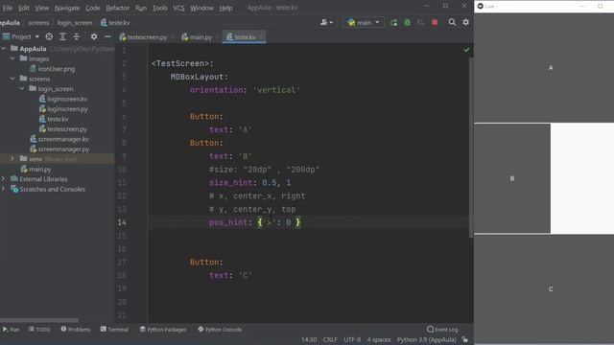
Task: Click the CRLF line separator status item
Action: pos(330,339)
